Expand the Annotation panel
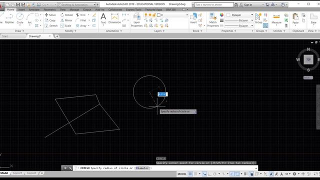Screen dimensions: 320x180 point(114,31)
